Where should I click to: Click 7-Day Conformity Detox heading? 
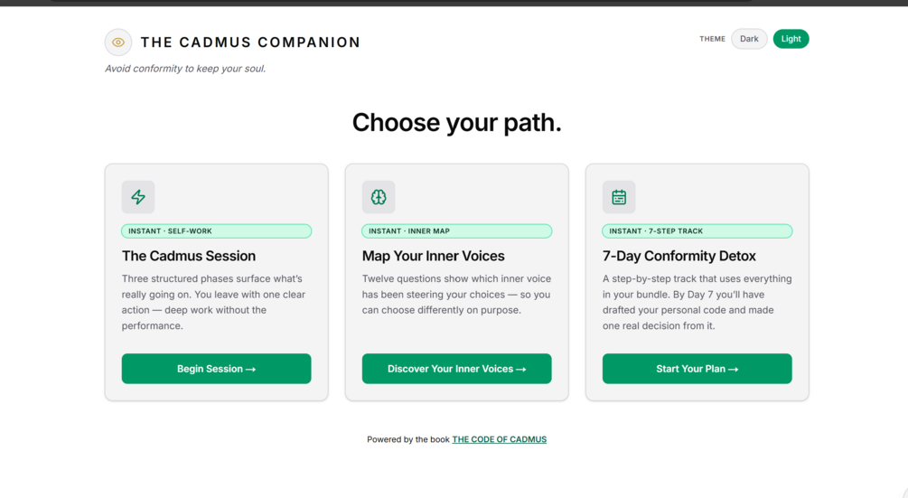(679, 256)
